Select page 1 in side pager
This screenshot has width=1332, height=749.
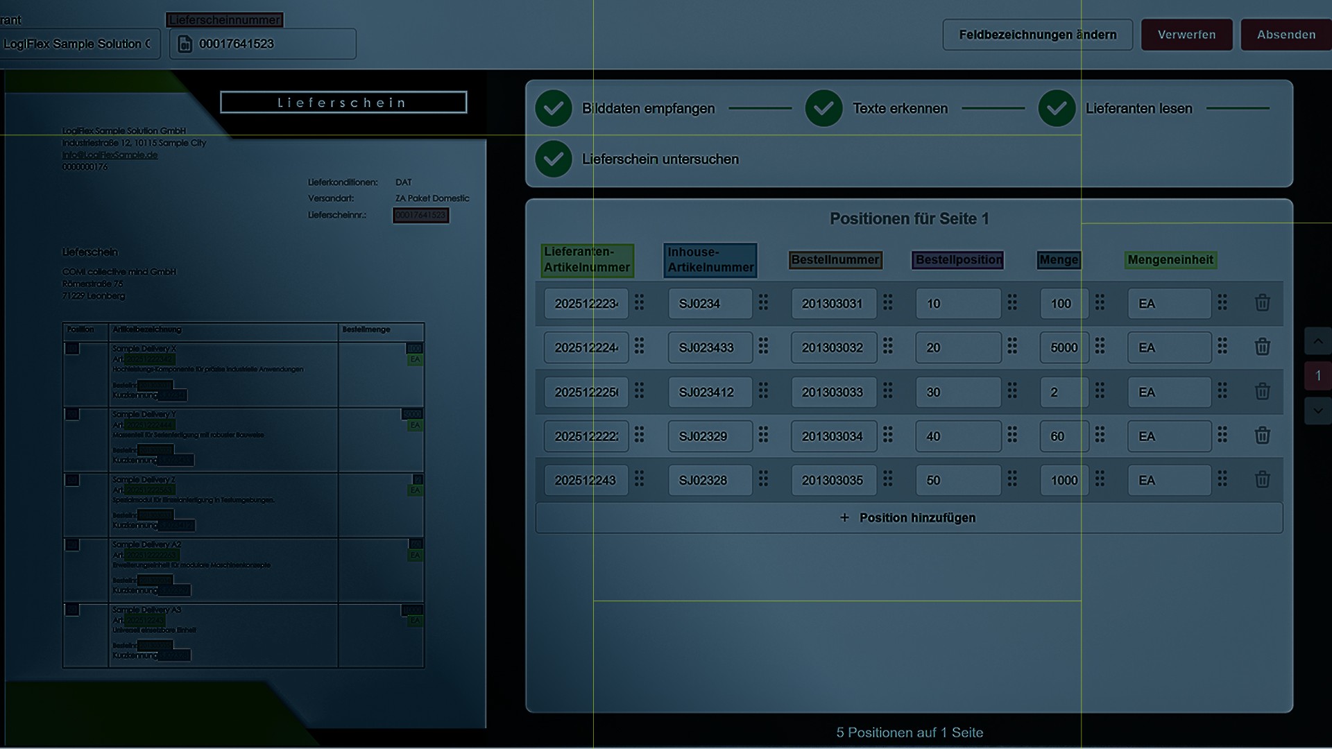pos(1317,376)
